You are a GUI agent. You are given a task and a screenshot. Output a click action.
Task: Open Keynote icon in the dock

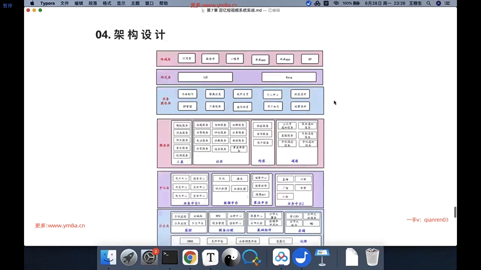(322, 257)
